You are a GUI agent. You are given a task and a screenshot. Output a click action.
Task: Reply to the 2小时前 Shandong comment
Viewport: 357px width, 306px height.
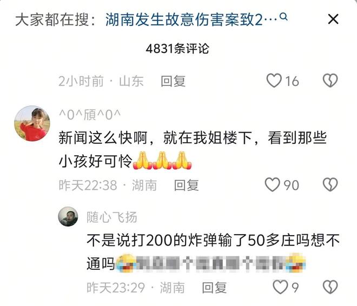pos(173,81)
